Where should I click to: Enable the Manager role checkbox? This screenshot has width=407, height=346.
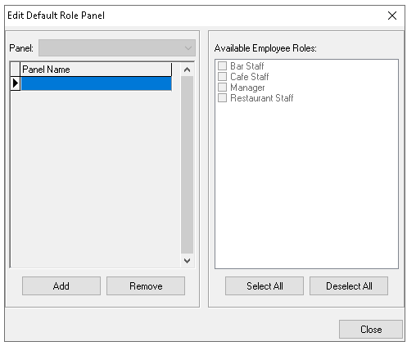[x=222, y=88]
